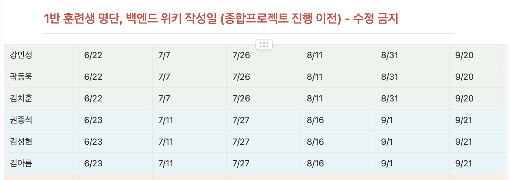509x180 pixels.
Task: Select the 권종석 name cell
Action: [41, 120]
